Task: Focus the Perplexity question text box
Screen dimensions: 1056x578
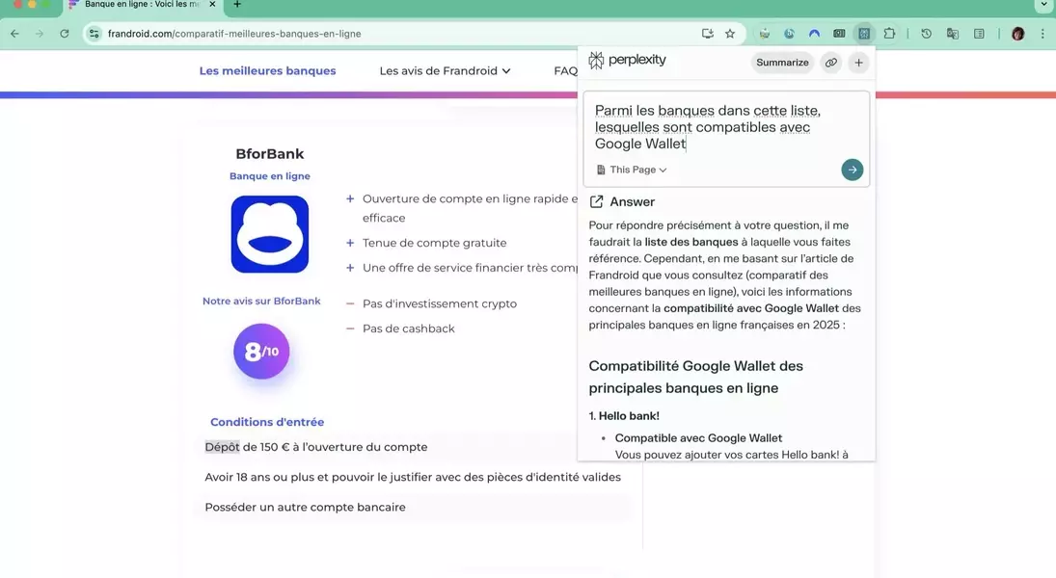Action: (725, 127)
